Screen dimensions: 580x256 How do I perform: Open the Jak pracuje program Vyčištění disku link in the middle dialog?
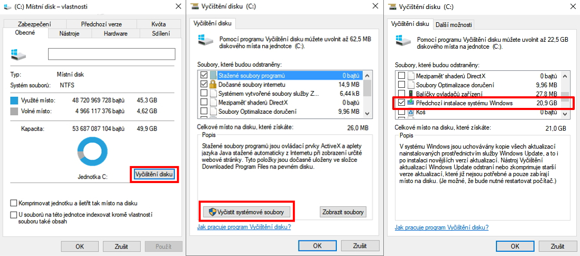244,227
